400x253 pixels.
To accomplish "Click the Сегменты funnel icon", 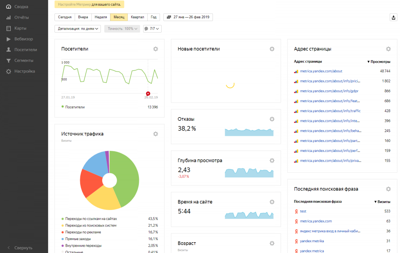I will coord(9,61).
